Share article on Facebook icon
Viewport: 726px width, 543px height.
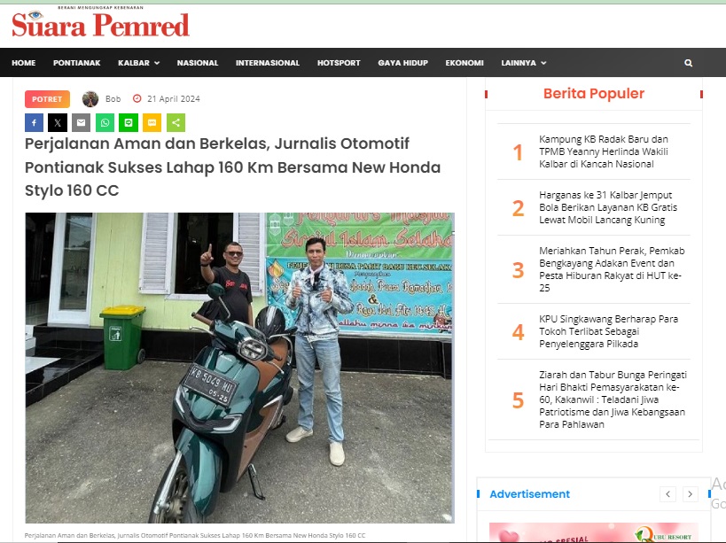pos(35,122)
